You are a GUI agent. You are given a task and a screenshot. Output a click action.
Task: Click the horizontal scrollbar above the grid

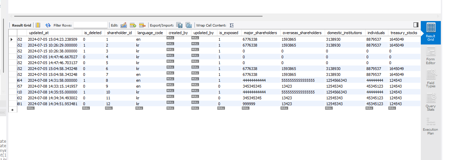(x=138, y=16)
